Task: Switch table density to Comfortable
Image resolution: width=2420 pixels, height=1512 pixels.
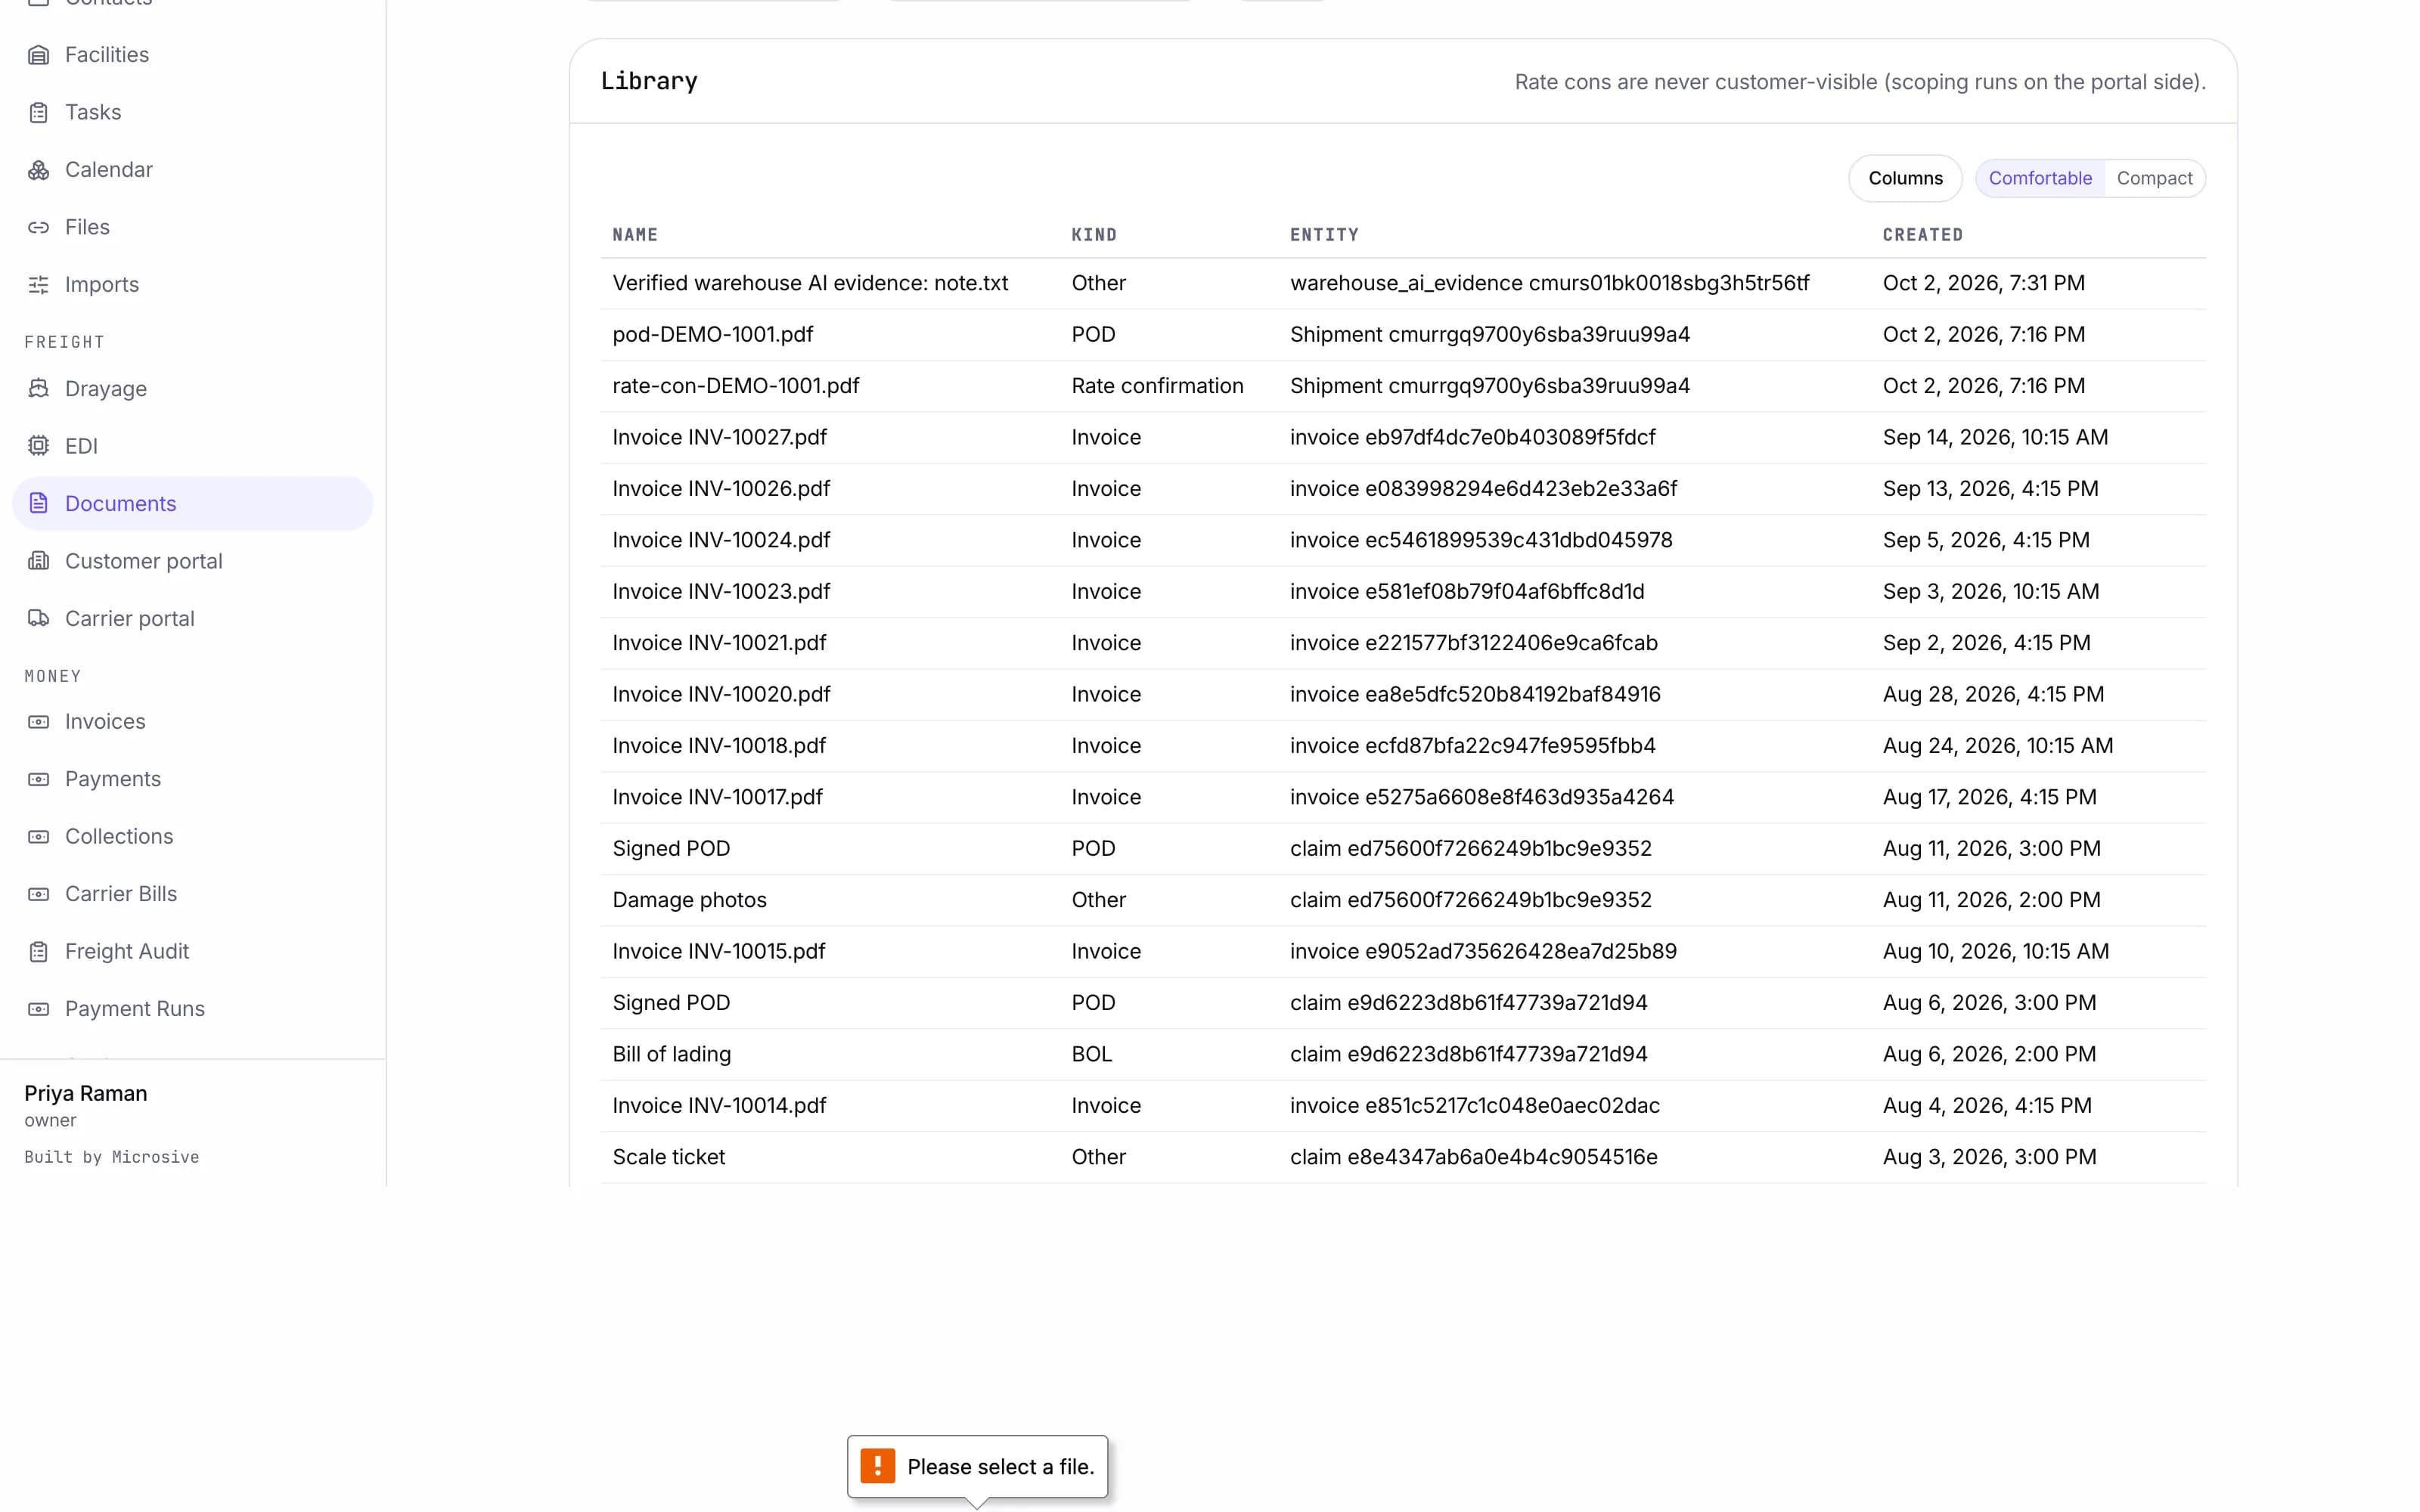Action: (x=2040, y=178)
